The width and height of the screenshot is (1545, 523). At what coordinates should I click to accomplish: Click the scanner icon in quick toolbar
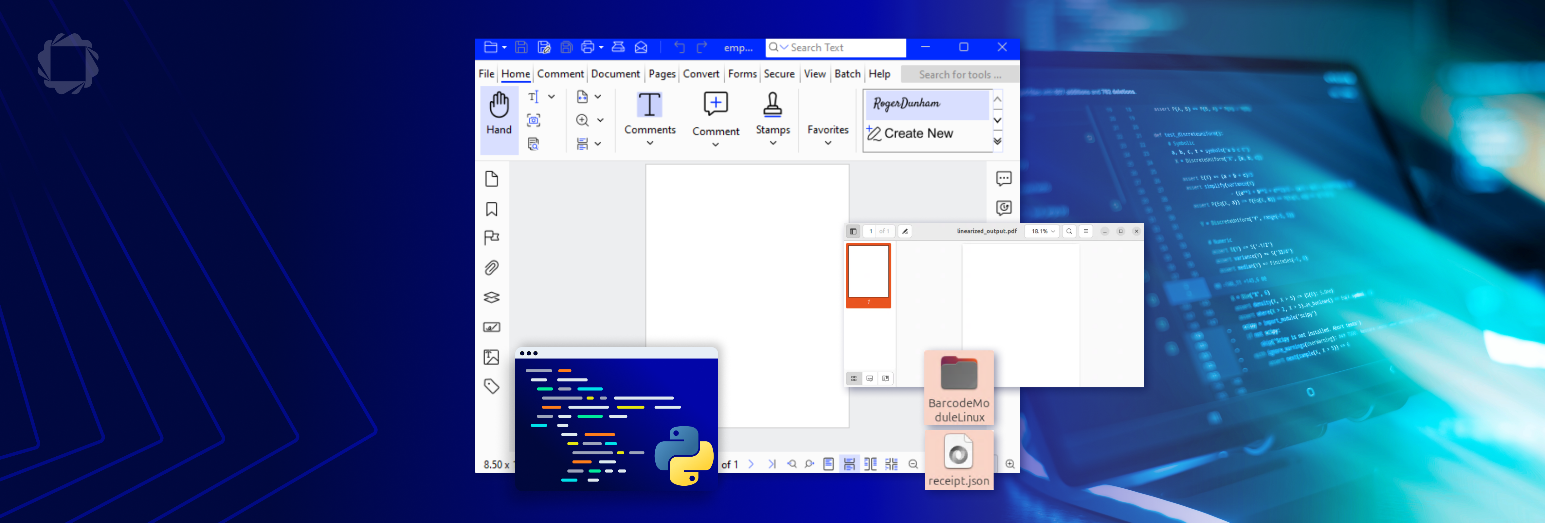618,47
